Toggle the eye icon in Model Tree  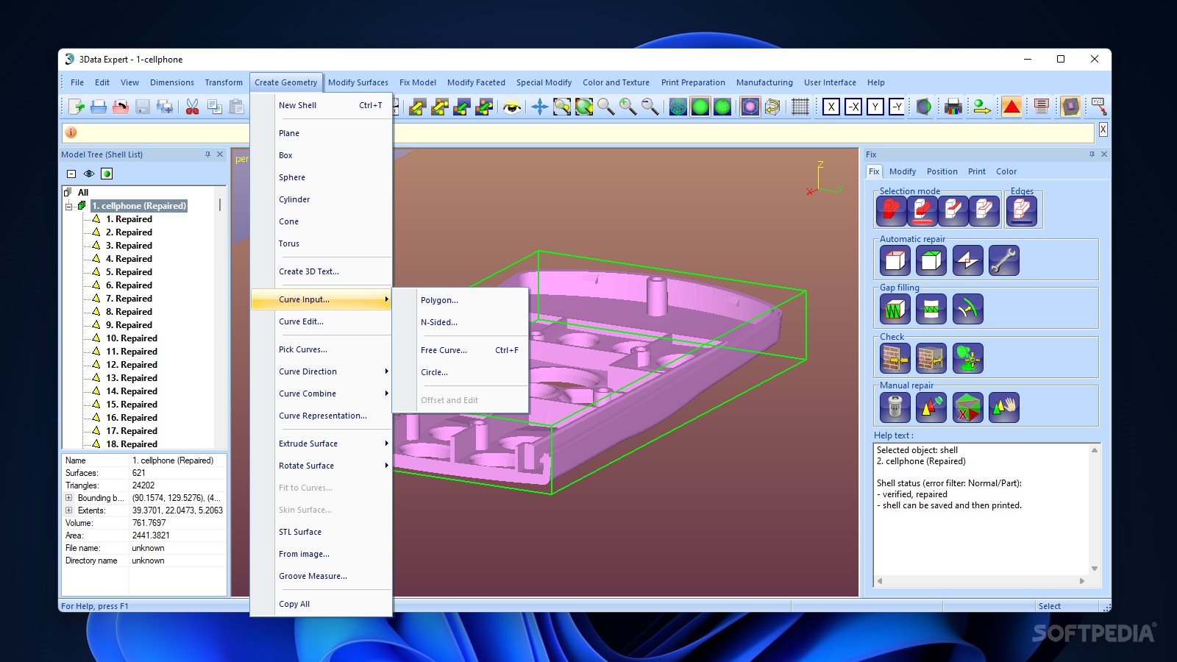89,174
